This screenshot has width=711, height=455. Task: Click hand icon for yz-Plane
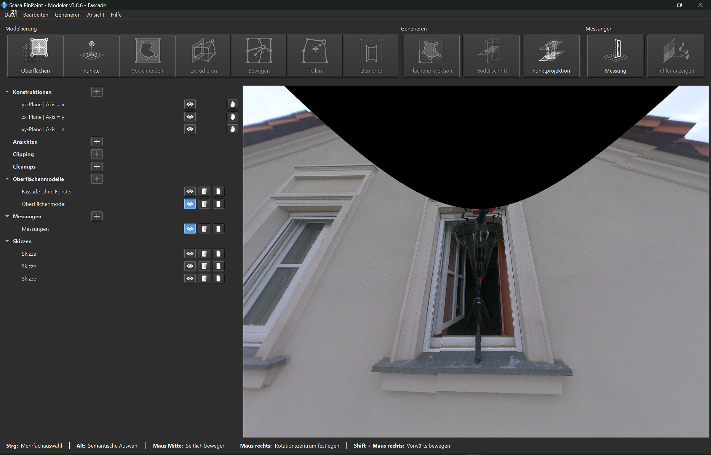click(232, 104)
